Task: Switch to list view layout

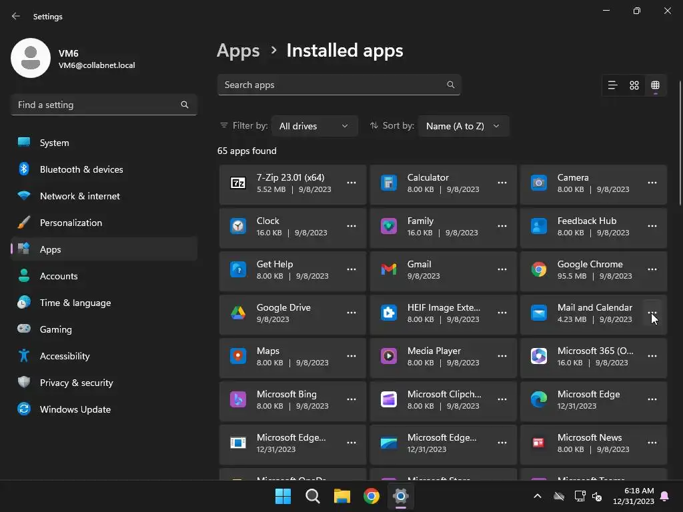Action: tap(612, 85)
